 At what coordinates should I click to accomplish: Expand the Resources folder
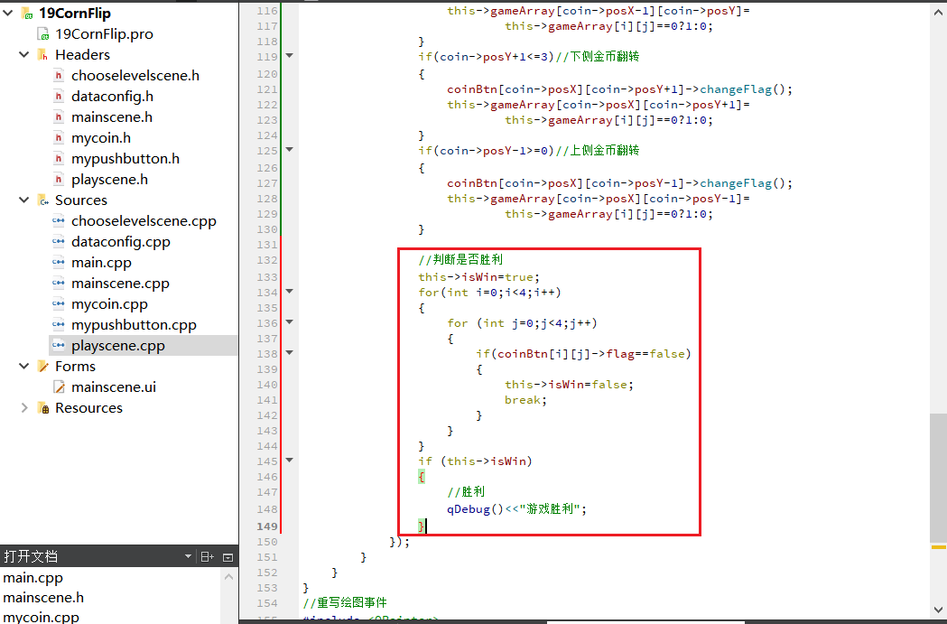point(23,408)
